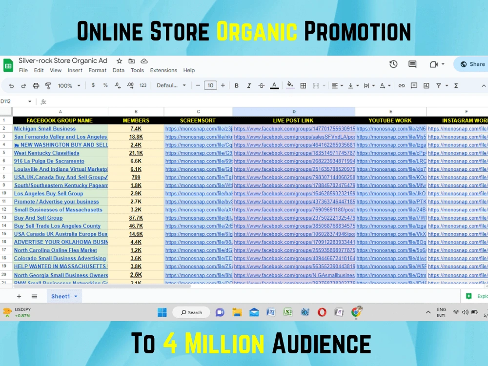
Task: Click the taskbar Search box
Action: [x=191, y=312]
